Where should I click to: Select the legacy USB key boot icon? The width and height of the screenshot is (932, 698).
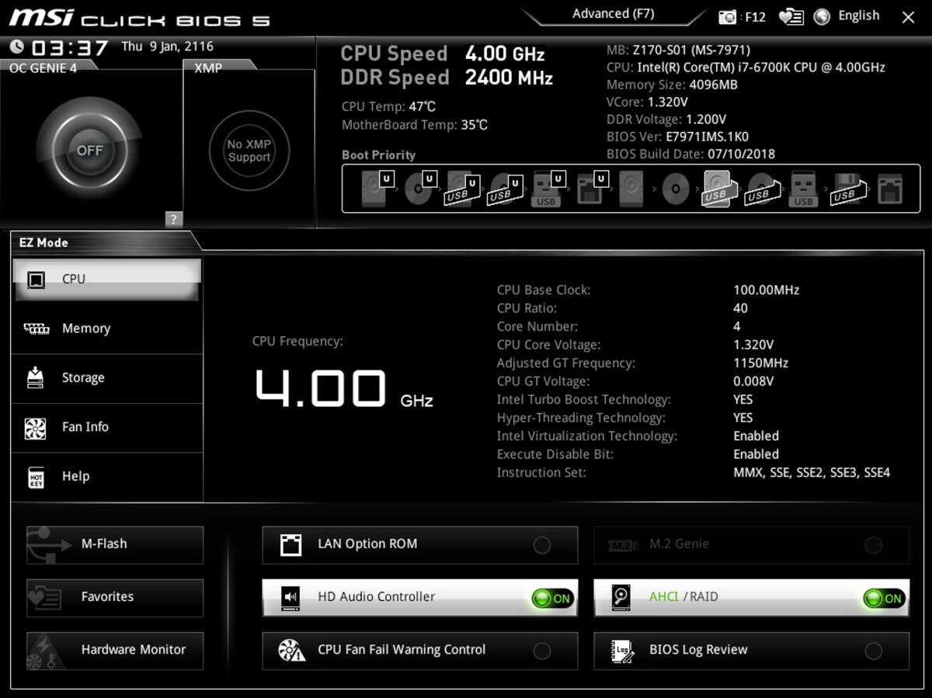(x=803, y=189)
